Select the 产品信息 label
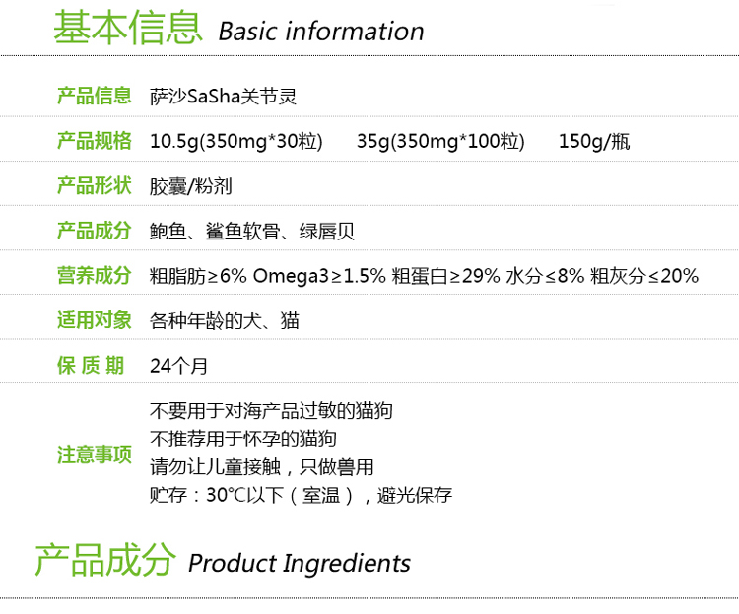739x614 pixels. click(x=95, y=96)
